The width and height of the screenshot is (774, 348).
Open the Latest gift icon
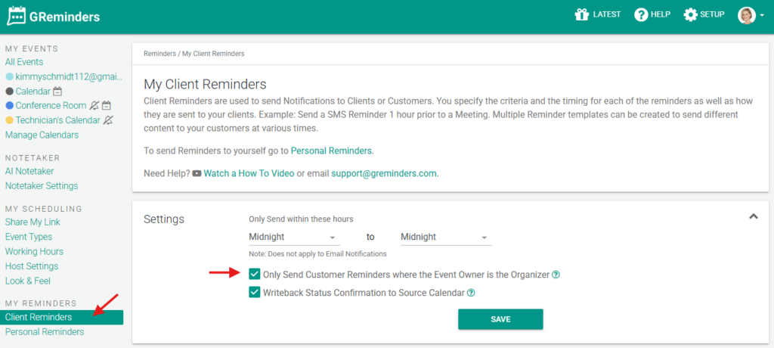580,14
